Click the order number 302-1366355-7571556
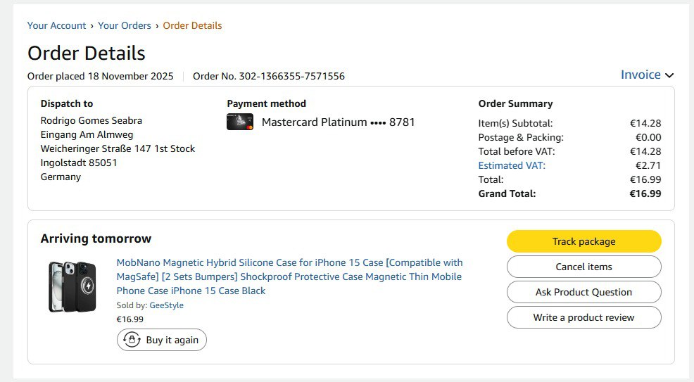The width and height of the screenshot is (694, 382). 291,76
